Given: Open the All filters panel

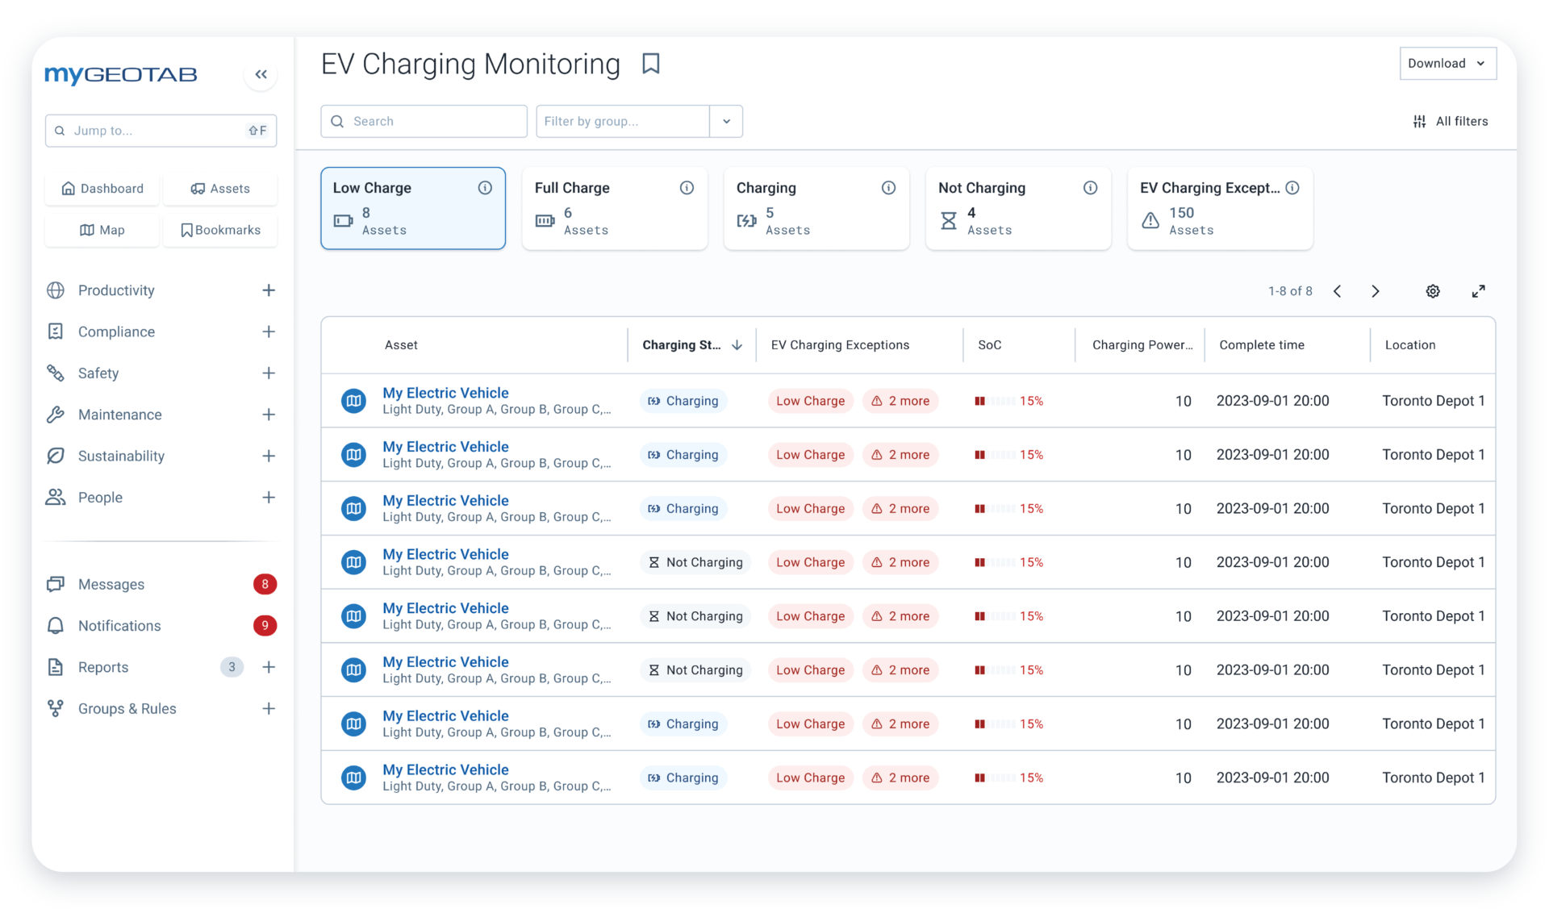Looking at the screenshot, I should coord(1451,121).
